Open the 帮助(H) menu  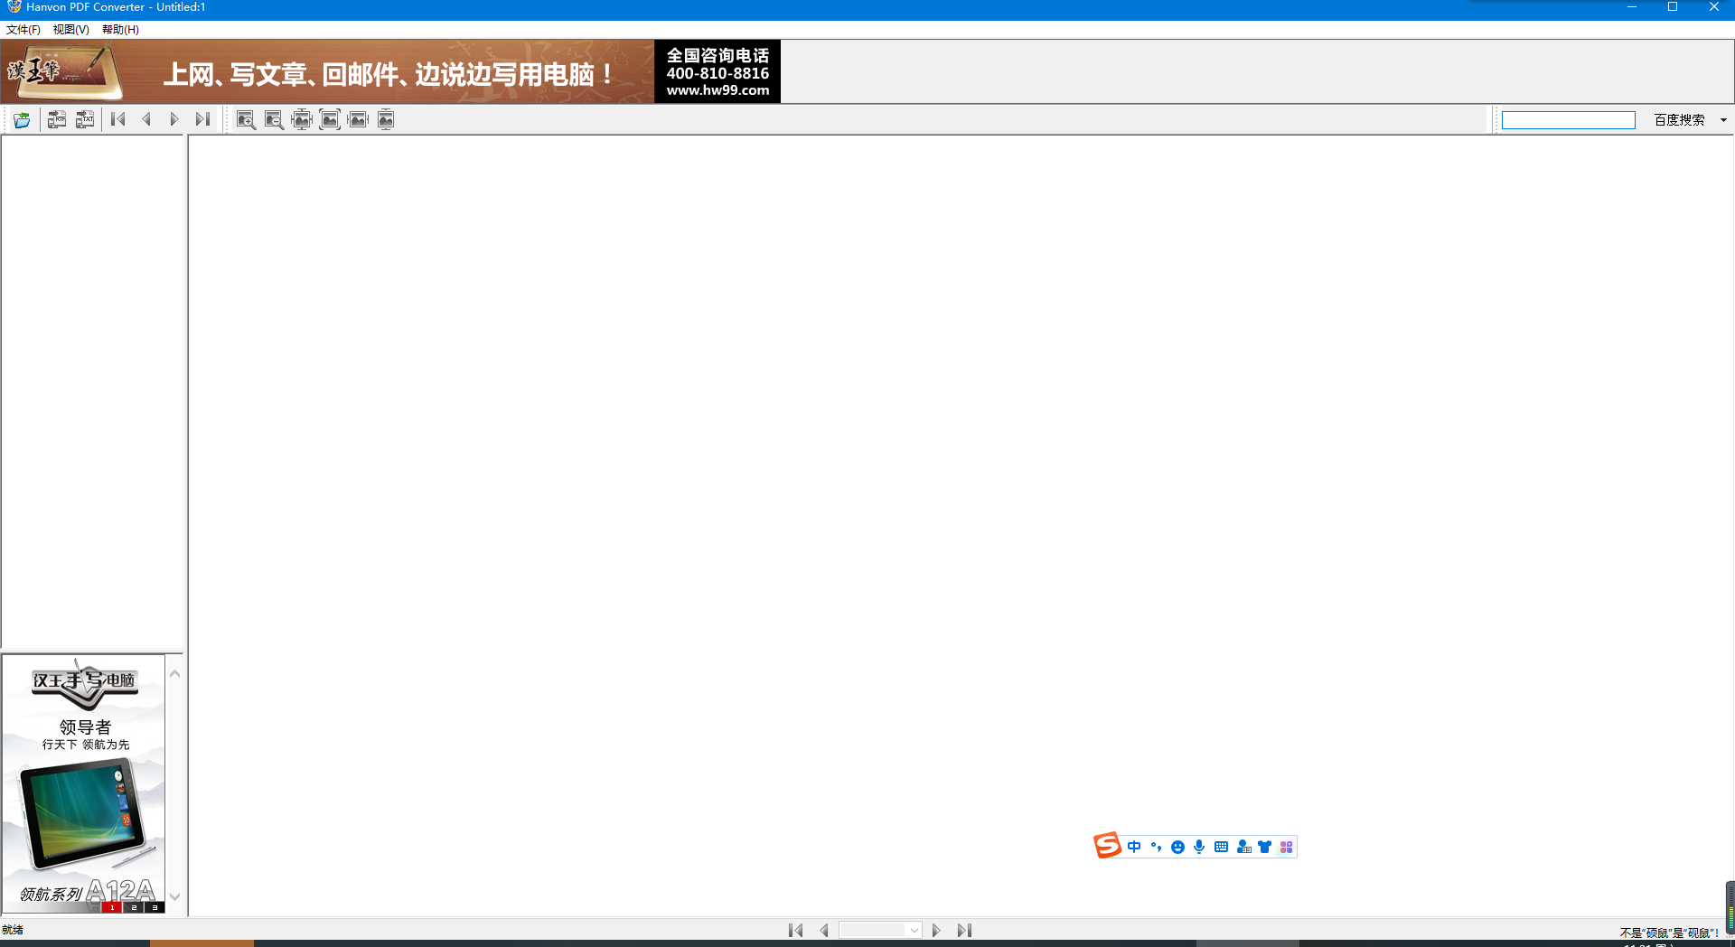(120, 30)
